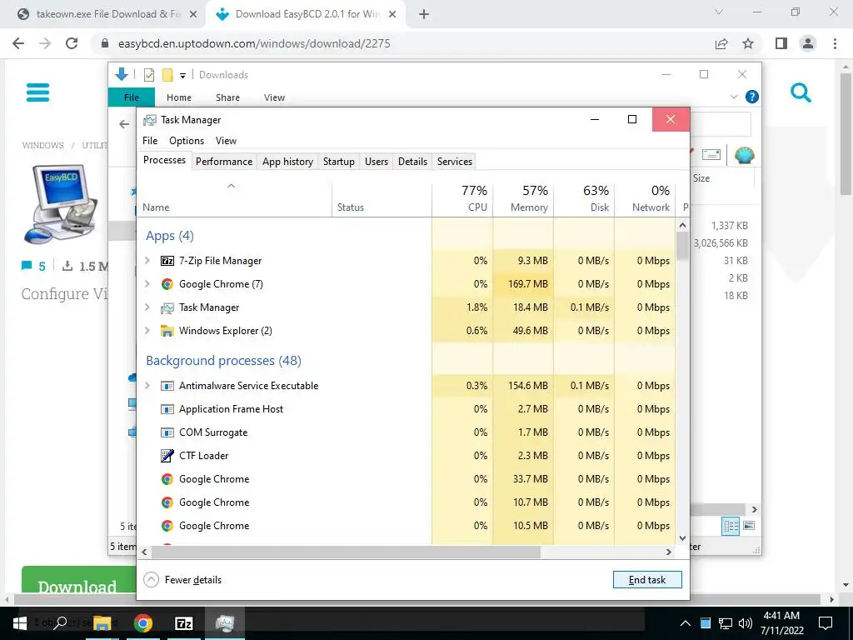Sort processes by Network column

[x=646, y=199]
